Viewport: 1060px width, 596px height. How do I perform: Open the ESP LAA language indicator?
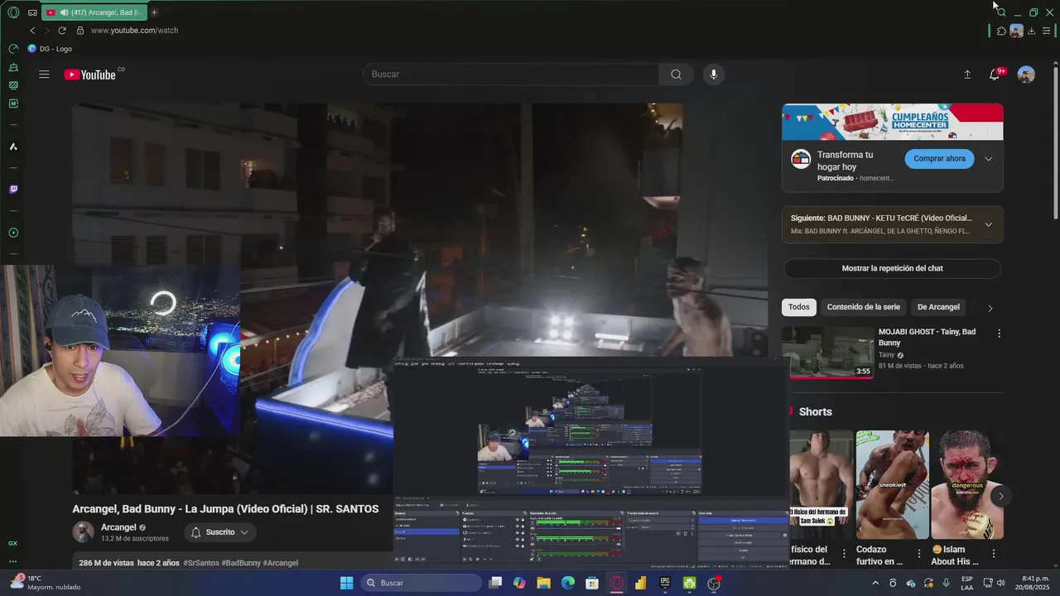967,583
